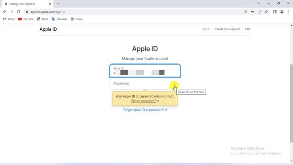Open a new browser tab
This screenshot has width=293, height=165.
[x=58, y=4]
